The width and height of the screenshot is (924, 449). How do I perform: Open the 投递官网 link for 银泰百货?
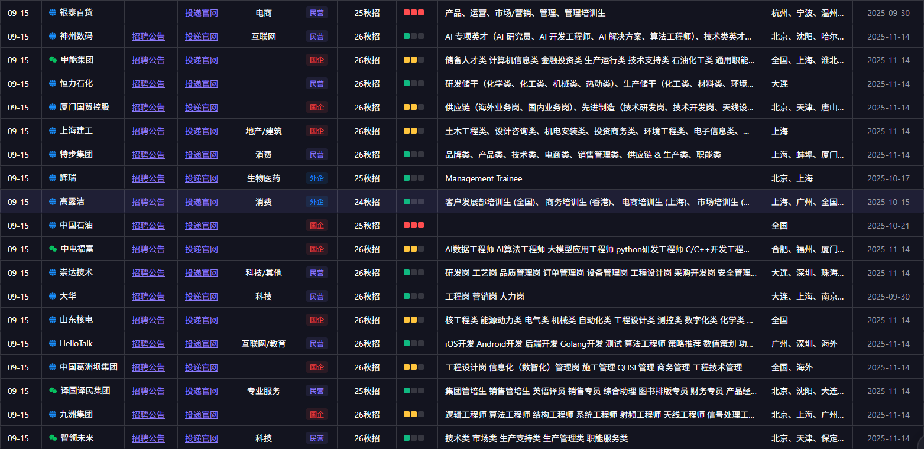tap(202, 12)
